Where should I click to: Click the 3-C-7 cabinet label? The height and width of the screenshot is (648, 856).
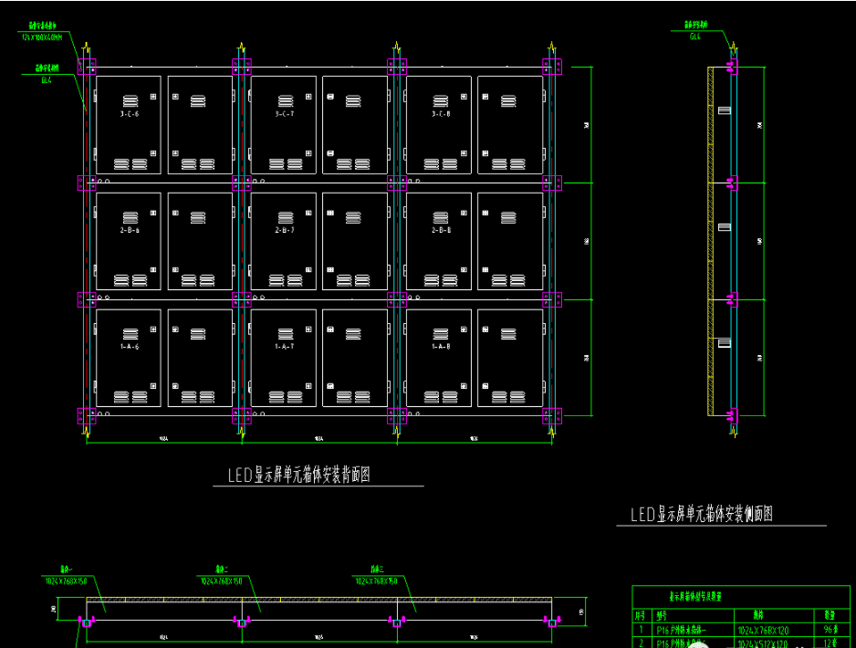(284, 114)
